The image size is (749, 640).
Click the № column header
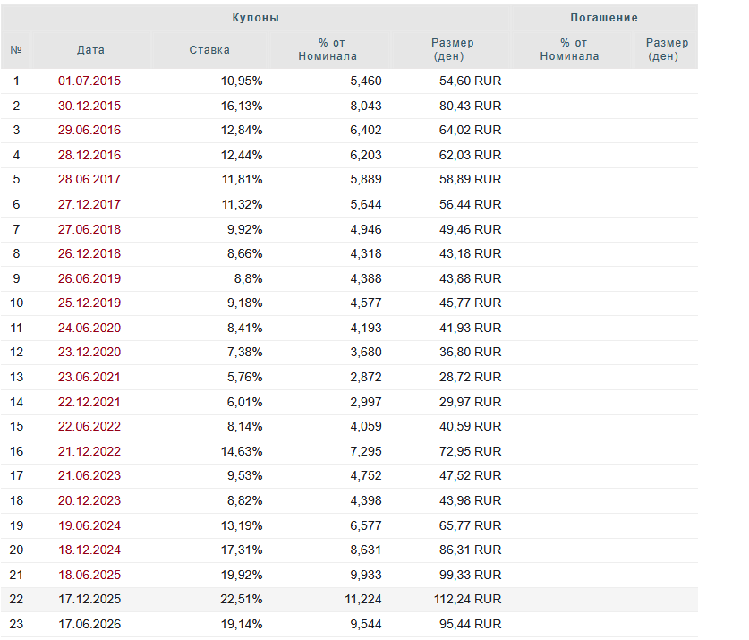click(x=16, y=50)
